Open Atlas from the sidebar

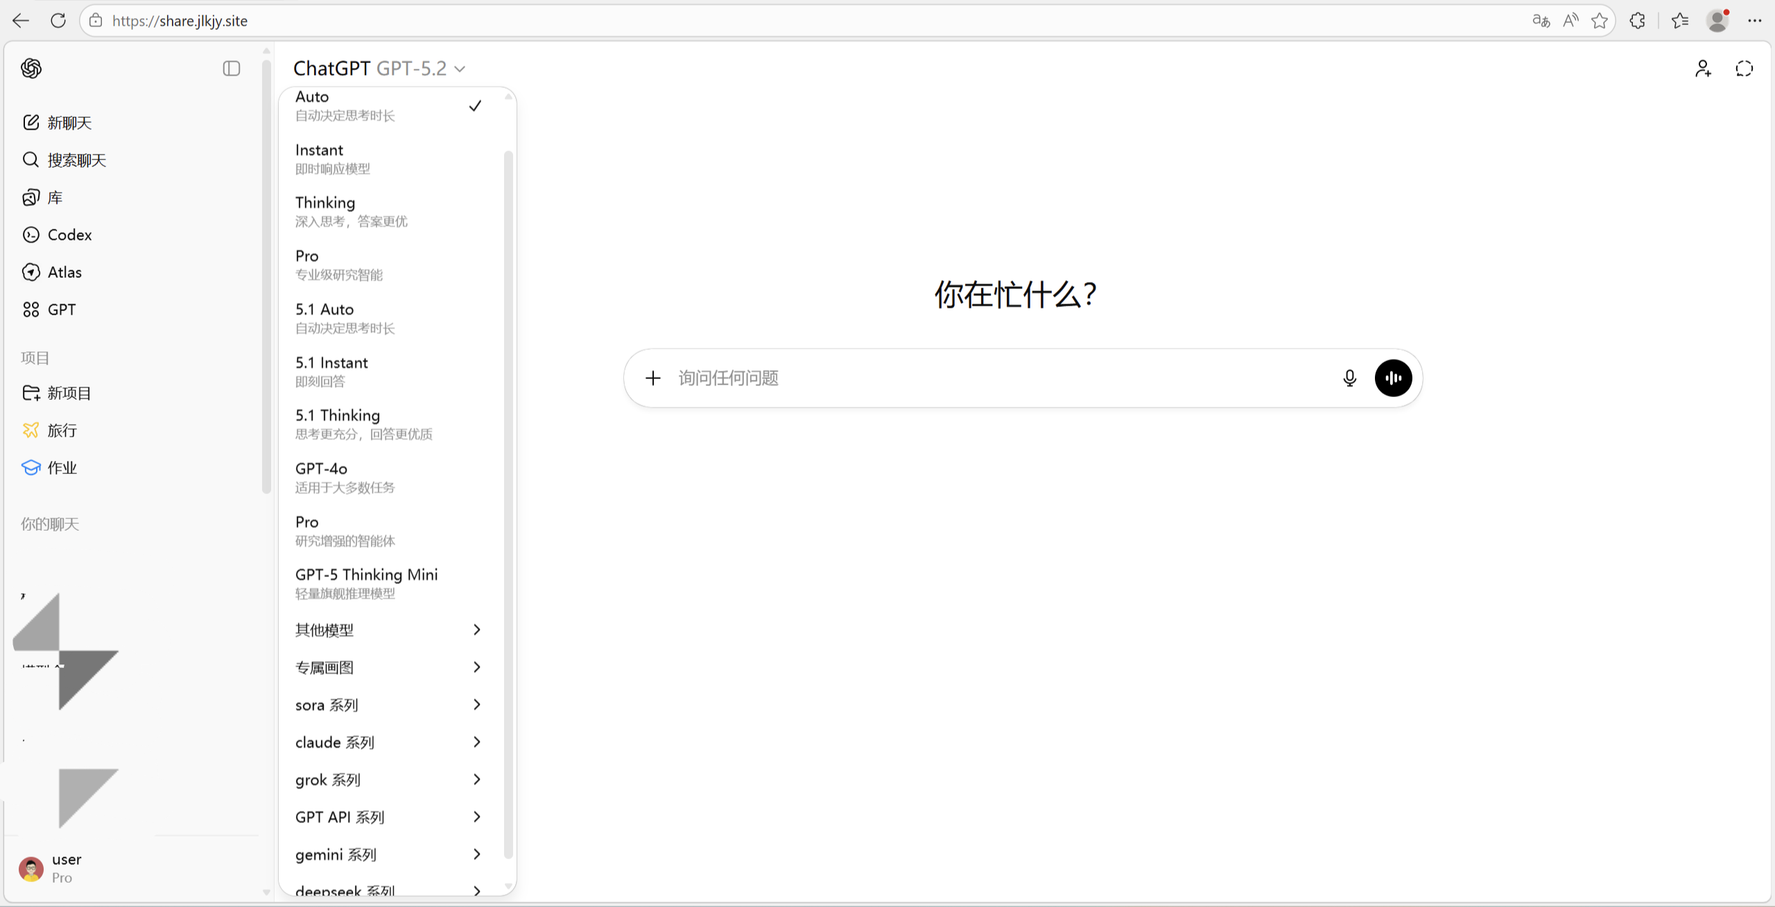(x=64, y=272)
